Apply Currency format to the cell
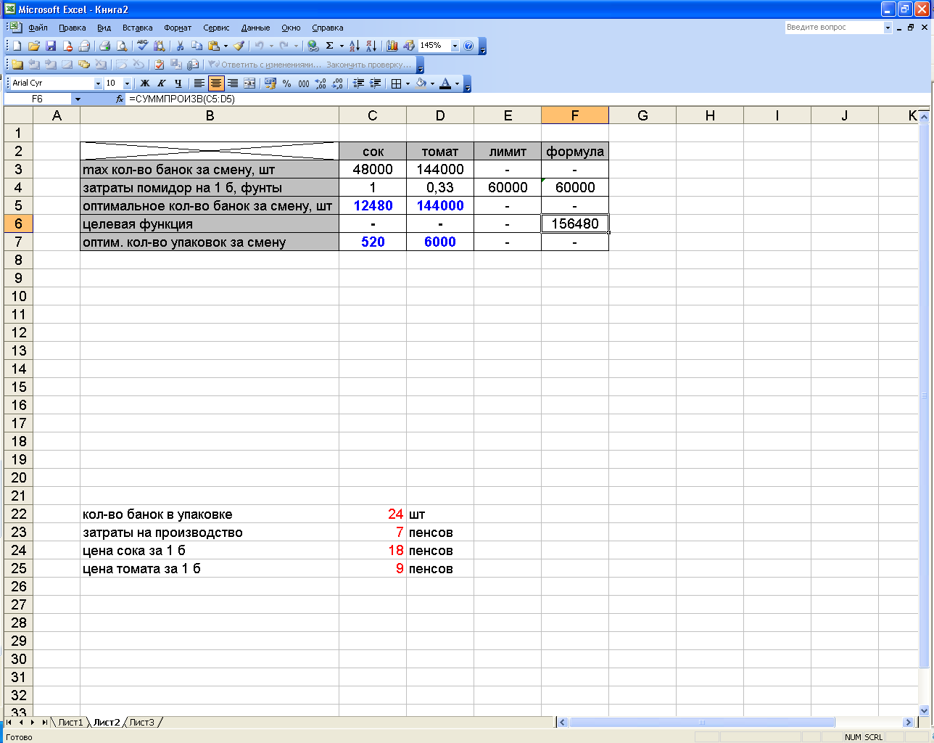Viewport: 934px width, 743px height. tap(270, 83)
